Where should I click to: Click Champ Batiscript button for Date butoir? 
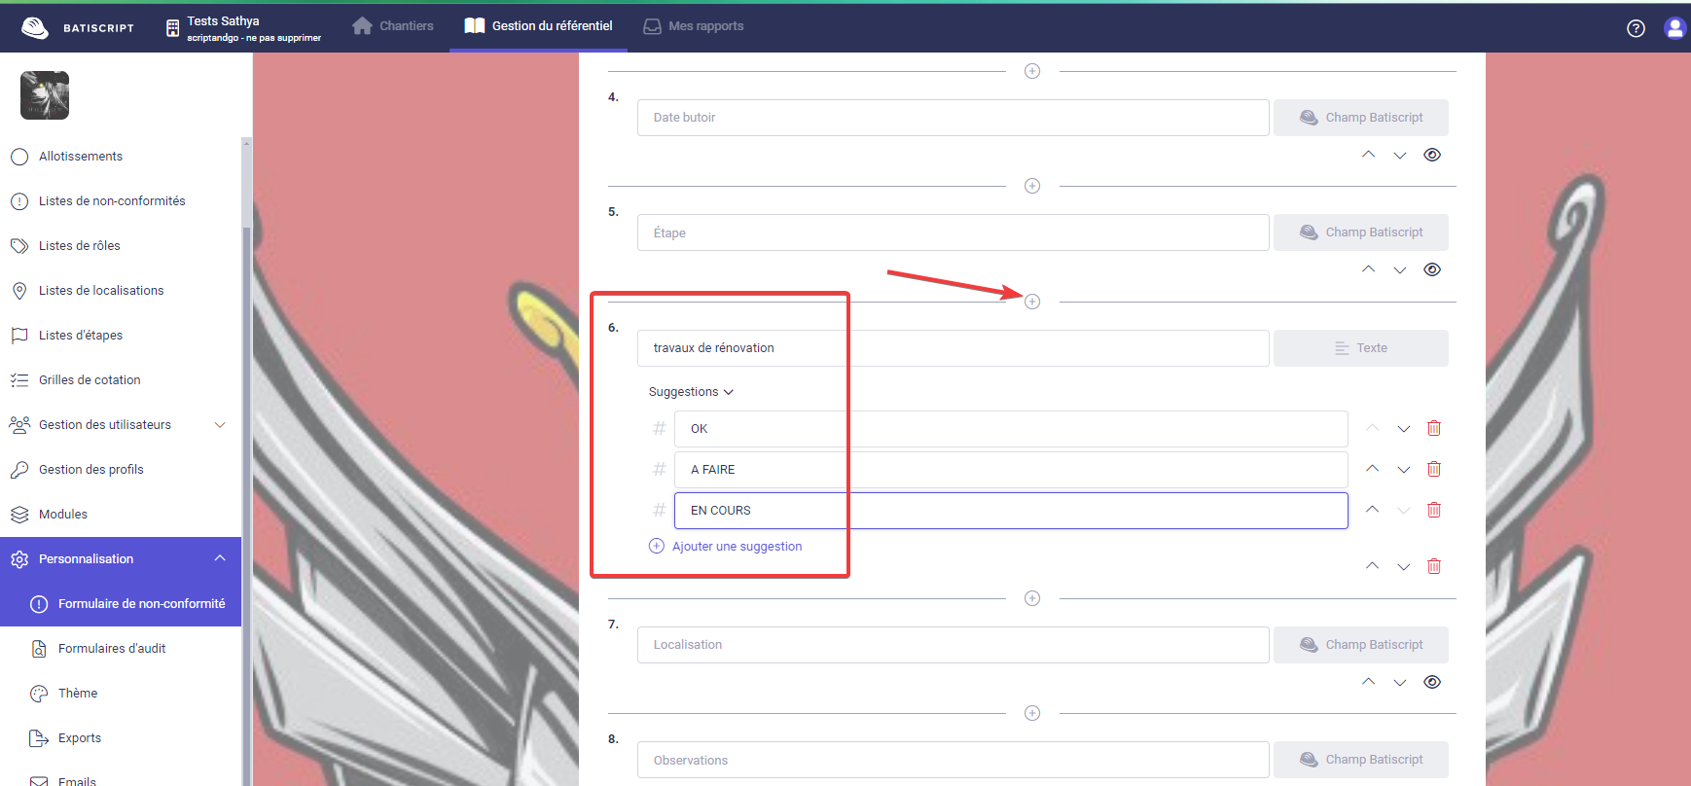pyautogui.click(x=1361, y=118)
